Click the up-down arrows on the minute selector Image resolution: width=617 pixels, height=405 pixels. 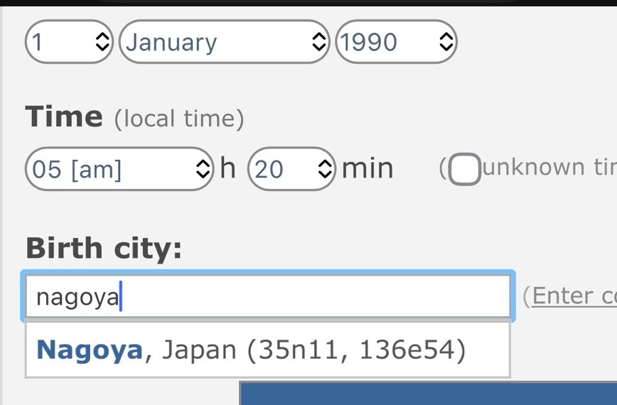click(325, 169)
